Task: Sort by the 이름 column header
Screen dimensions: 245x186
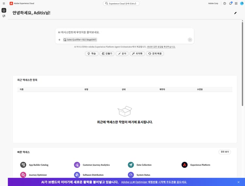Action: pyautogui.click(x=22, y=90)
